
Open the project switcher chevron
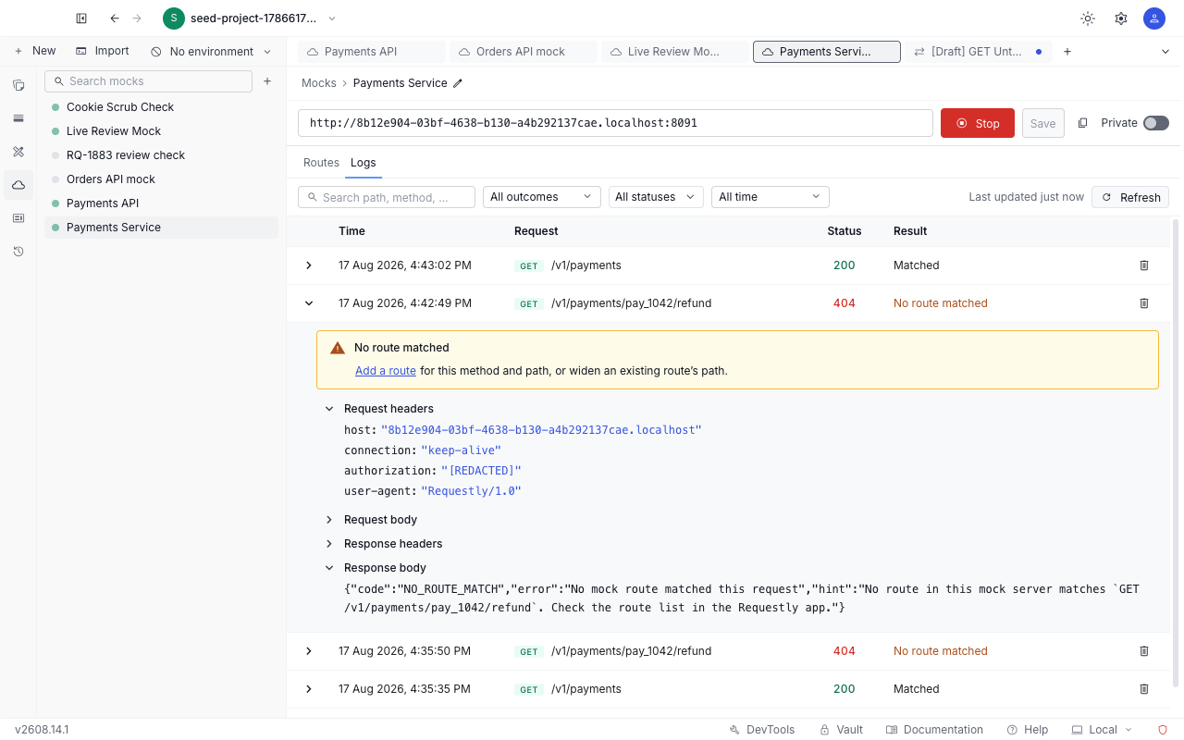coord(332,18)
